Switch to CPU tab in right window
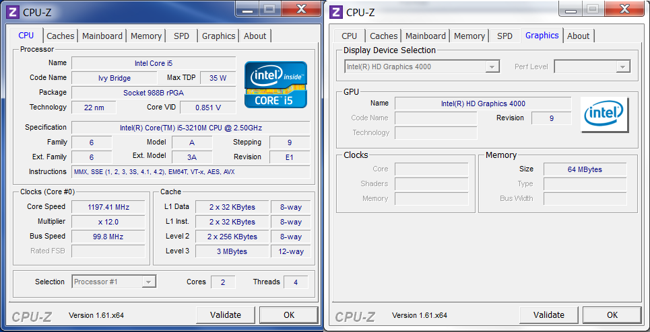Viewport: 650px width, 332px height. tap(350, 36)
